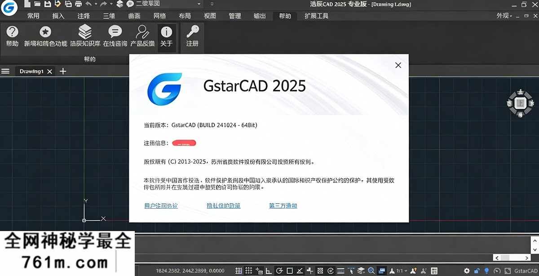The image size is (539, 276).
Task: Toggle lineweight display icon
Action: tap(340, 271)
